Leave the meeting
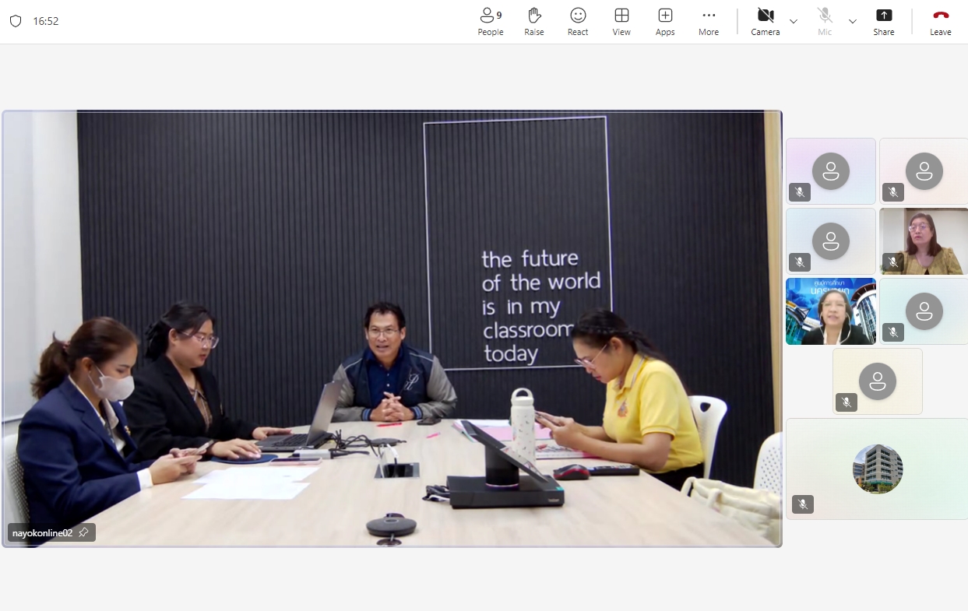Viewport: 968px width, 611px height. tap(940, 22)
